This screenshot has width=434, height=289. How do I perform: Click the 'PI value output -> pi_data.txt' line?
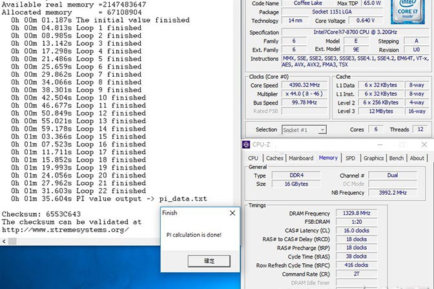pos(109,199)
